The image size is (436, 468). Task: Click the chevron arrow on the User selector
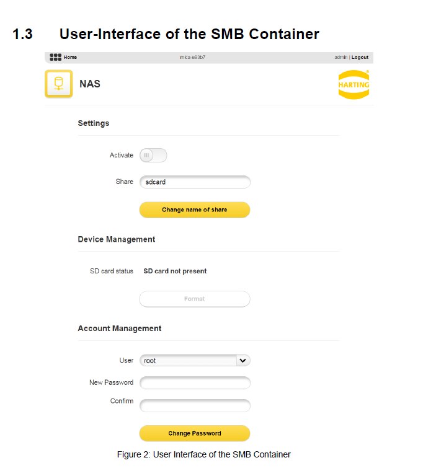click(x=242, y=360)
